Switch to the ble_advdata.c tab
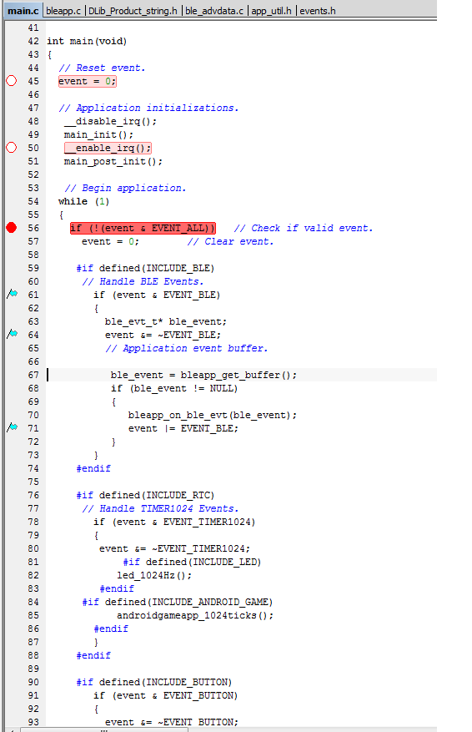 [x=214, y=11]
